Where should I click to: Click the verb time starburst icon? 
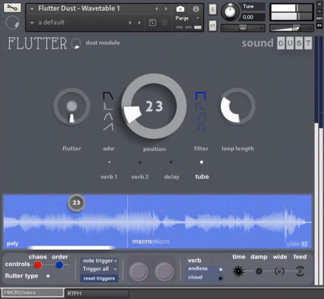[x=239, y=271]
